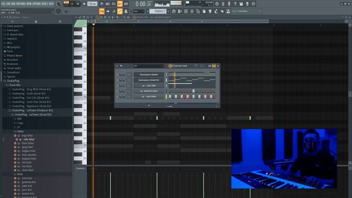Expand the 'My projects' browser folder

[13, 47]
